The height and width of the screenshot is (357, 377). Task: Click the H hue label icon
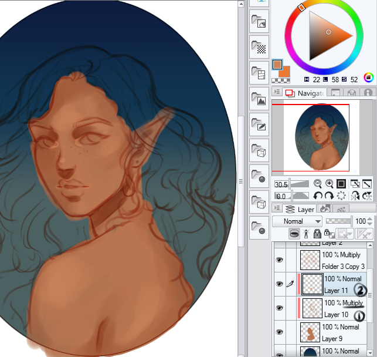point(307,79)
